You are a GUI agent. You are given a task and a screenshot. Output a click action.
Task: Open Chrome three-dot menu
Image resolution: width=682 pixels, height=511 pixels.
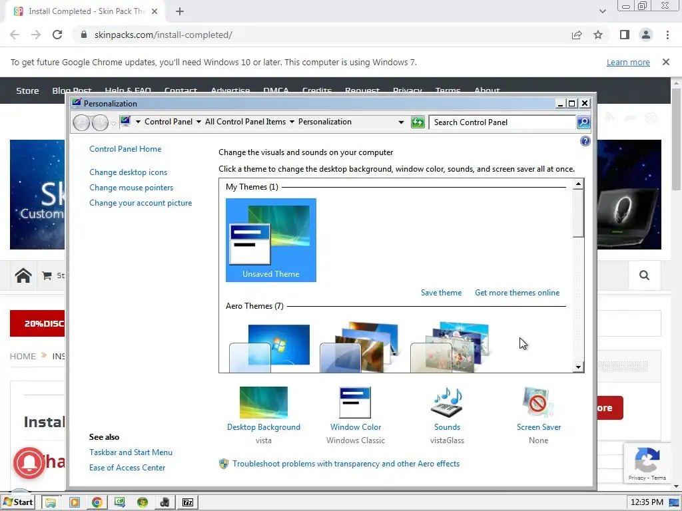click(667, 35)
